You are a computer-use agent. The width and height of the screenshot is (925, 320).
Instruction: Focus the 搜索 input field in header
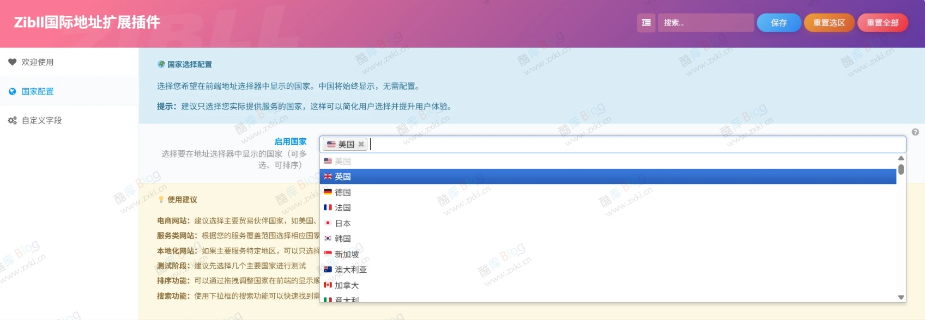point(705,23)
